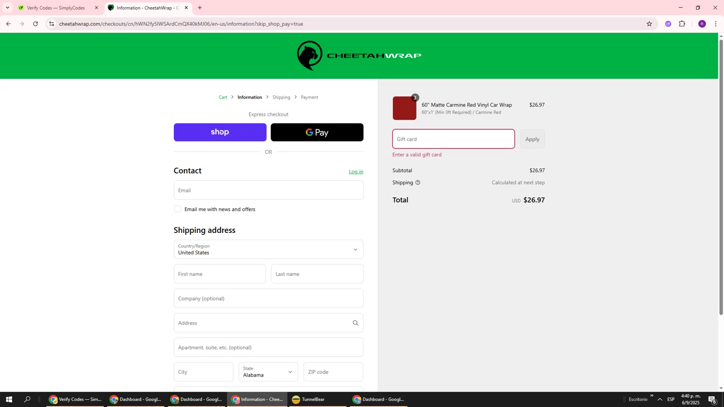Show hidden system tray icons
This screenshot has width=724, height=407.
click(660, 399)
